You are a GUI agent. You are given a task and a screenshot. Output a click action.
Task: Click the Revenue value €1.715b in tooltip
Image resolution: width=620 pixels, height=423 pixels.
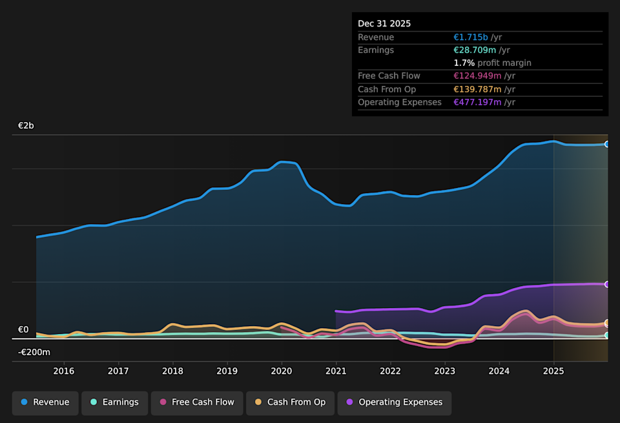pos(470,37)
